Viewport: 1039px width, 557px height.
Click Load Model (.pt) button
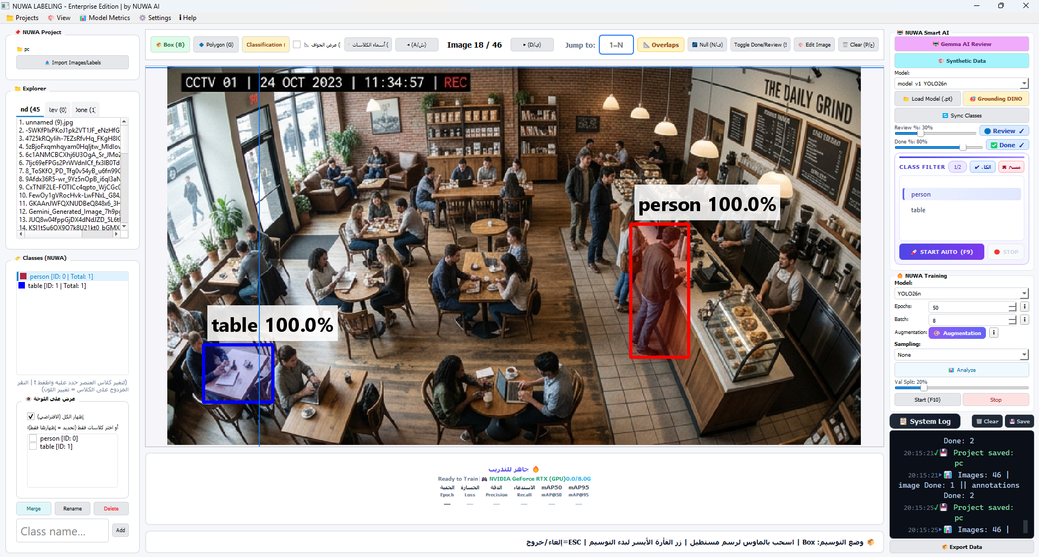pos(927,99)
